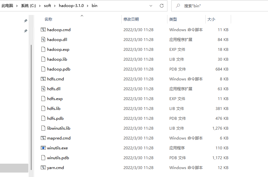This screenshot has width=268, height=177.
Task: Click the hadoop.dll file icon
Action: pyautogui.click(x=44, y=40)
